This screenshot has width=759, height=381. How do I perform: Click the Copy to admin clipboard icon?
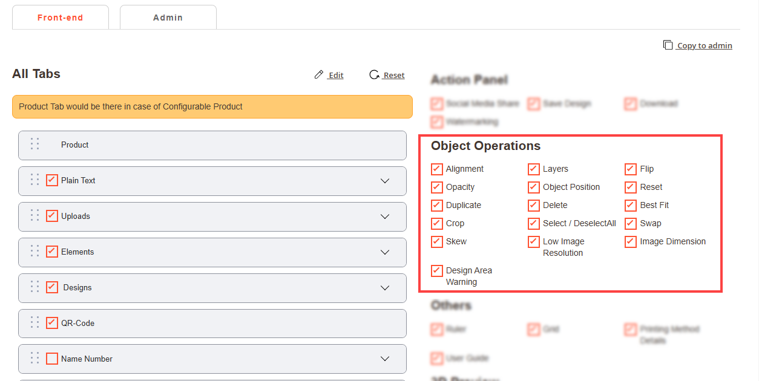(x=668, y=45)
